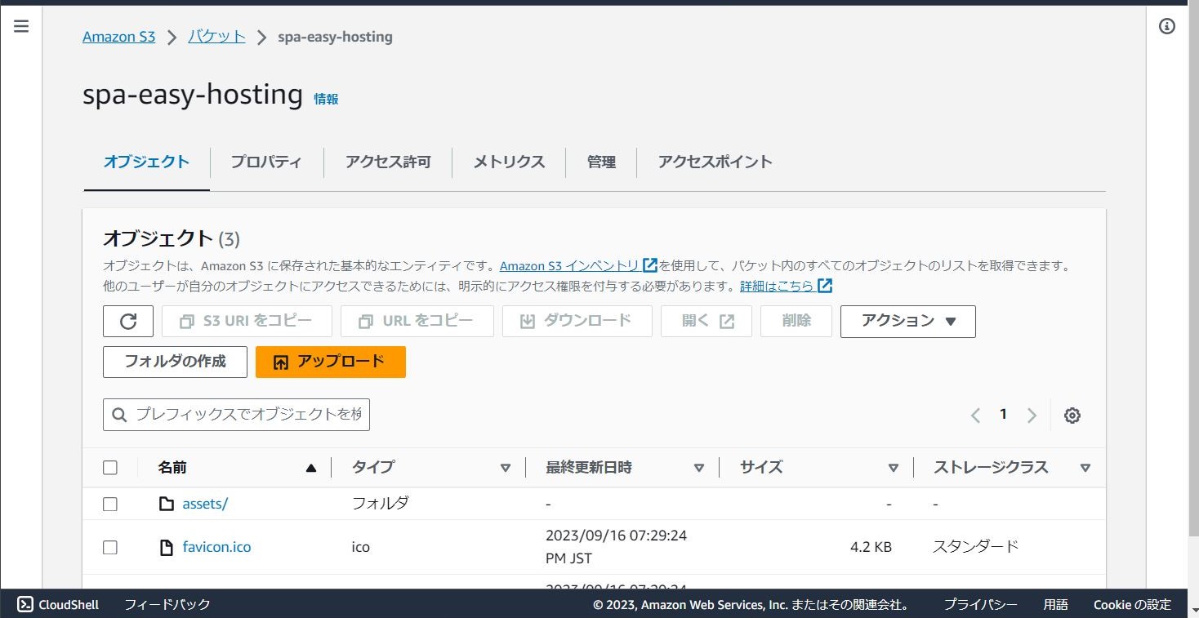The image size is (1199, 618).
Task: Open Amazon S3 breadcrumb link
Action: pos(119,37)
